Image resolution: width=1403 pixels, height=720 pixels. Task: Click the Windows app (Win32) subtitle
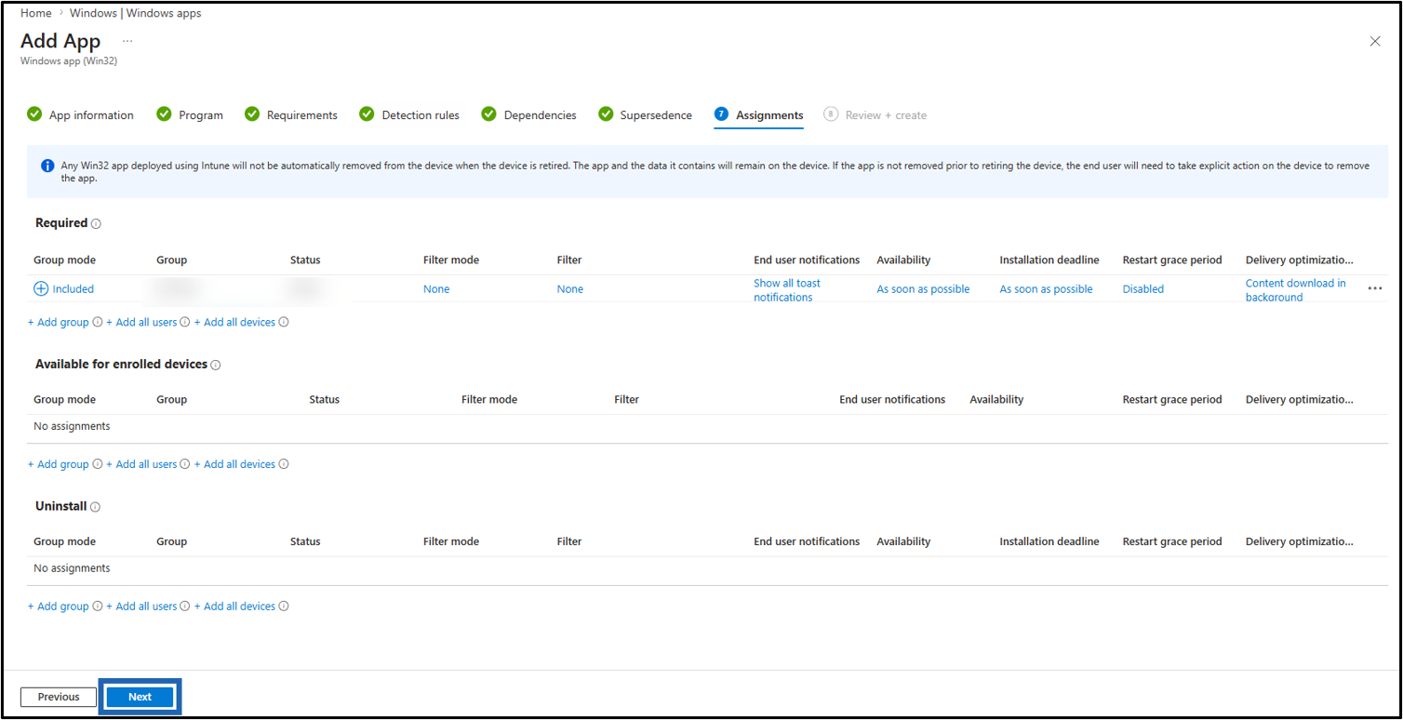tap(69, 61)
